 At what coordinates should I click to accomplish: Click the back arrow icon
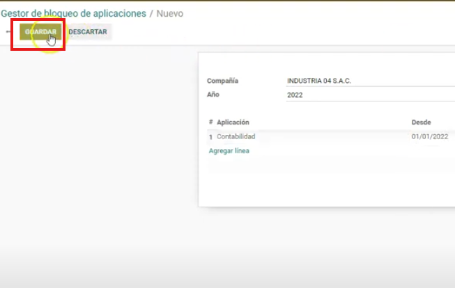8,32
